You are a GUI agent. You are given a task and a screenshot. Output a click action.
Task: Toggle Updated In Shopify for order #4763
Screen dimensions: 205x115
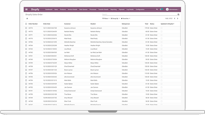[x=162, y=49]
